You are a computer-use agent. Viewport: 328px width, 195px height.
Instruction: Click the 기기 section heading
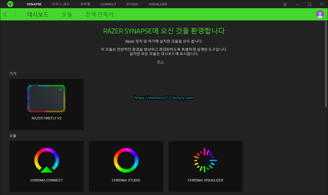point(13,74)
